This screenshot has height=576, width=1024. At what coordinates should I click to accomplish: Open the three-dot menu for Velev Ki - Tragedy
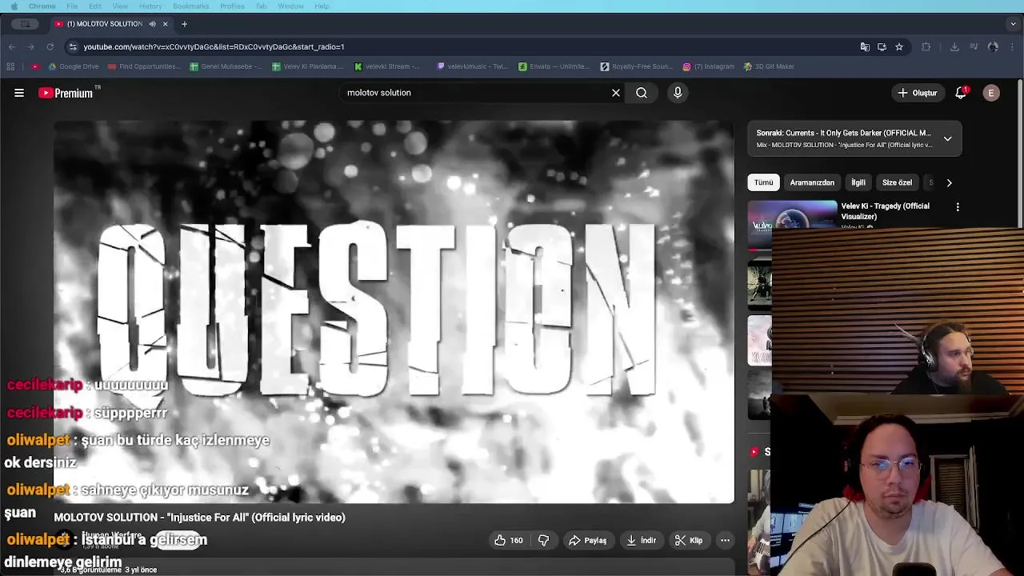coord(958,207)
